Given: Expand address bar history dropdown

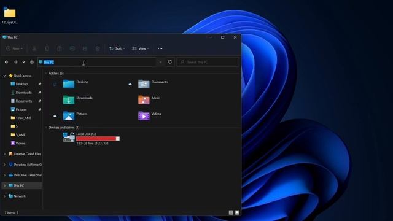Looking at the screenshot, I should point(160,62).
